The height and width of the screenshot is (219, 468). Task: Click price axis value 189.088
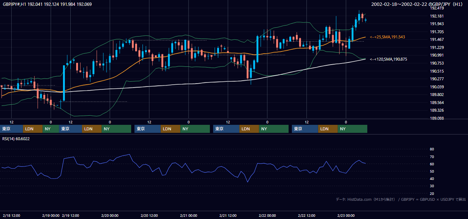point(437,118)
